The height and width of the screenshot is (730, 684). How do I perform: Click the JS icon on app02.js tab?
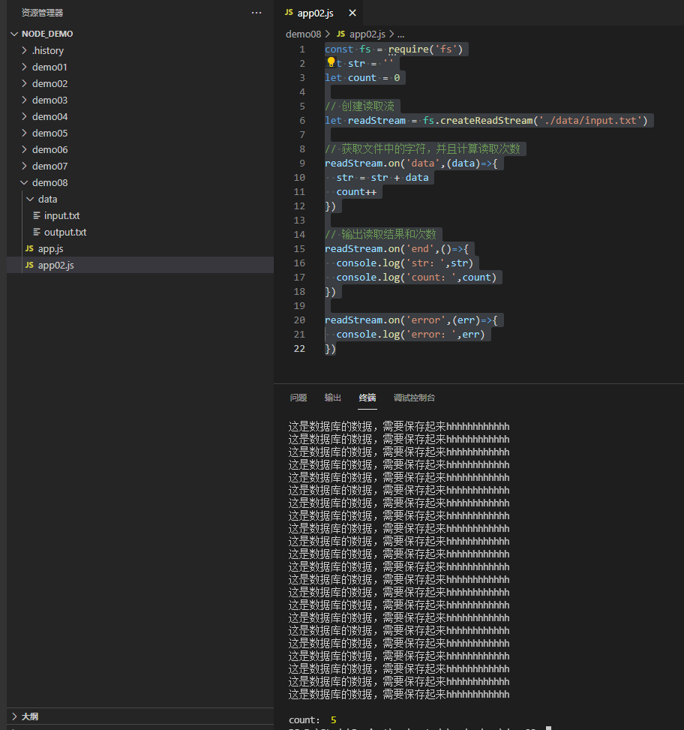[289, 13]
